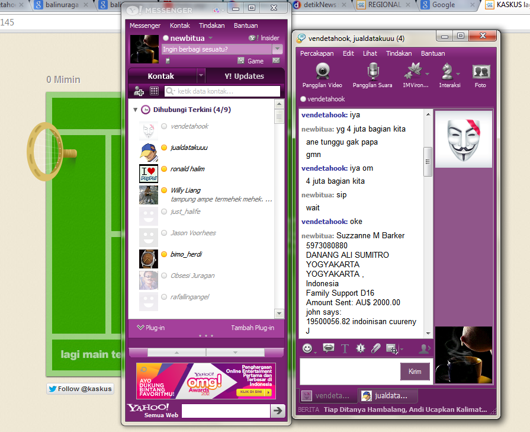Open the newbitua status dropdown arrow
The image size is (530, 432).
click(x=211, y=39)
